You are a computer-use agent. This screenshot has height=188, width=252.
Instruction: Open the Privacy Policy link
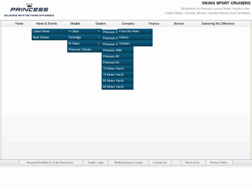tap(219, 162)
